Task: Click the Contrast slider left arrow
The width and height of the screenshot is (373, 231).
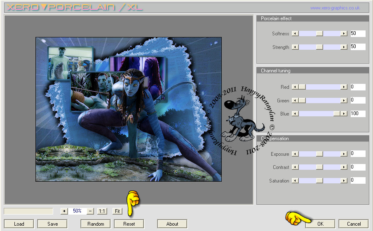Action: coord(295,167)
